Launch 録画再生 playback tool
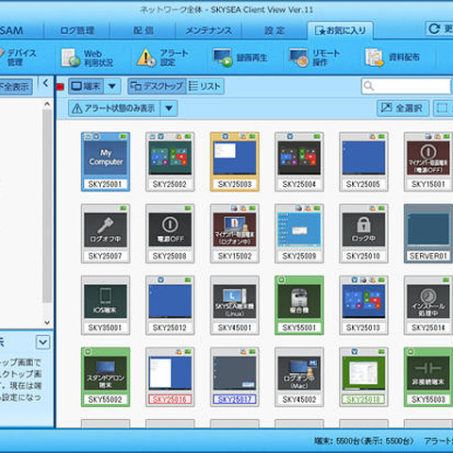The image size is (453, 453). tap(240, 58)
